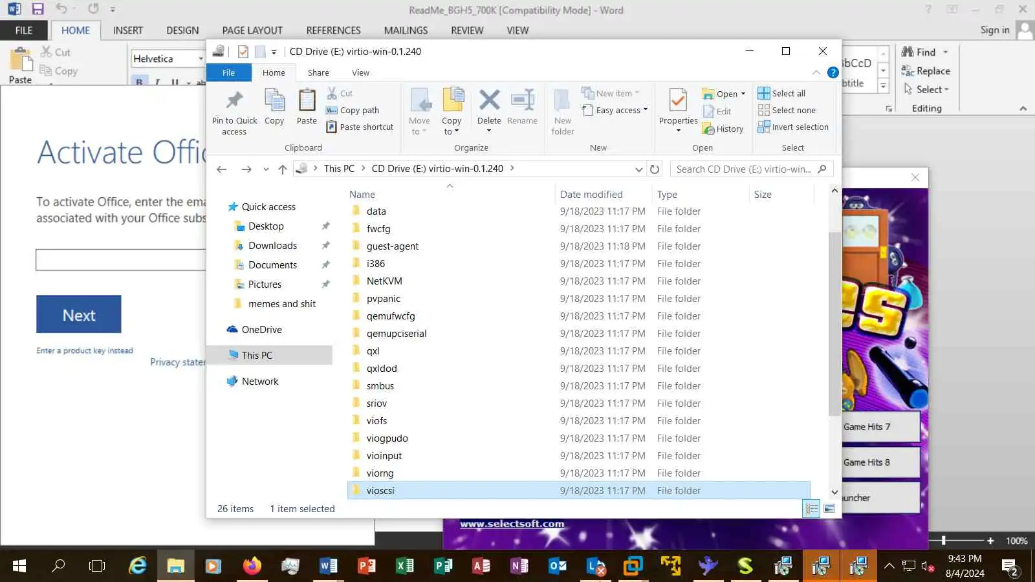Image resolution: width=1035 pixels, height=582 pixels.
Task: Open Word's INSERT tab
Action: point(127,30)
